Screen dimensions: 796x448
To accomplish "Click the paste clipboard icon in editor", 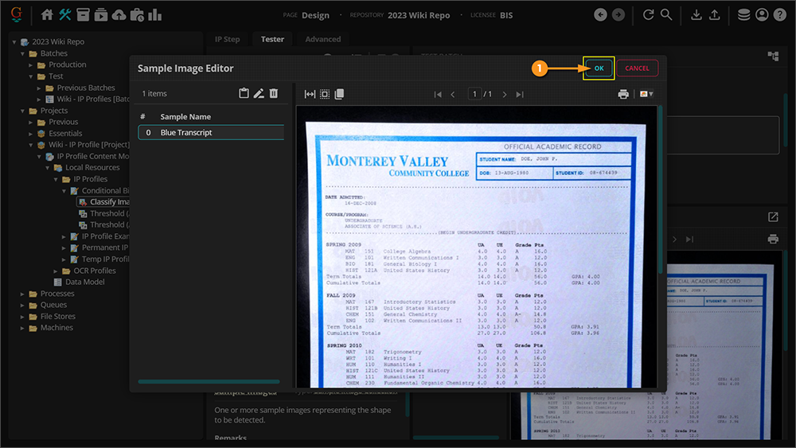I will (244, 93).
